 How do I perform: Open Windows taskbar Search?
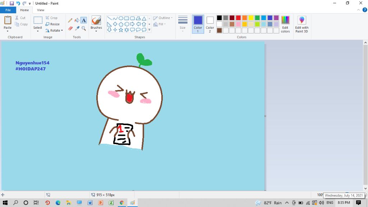(15, 203)
